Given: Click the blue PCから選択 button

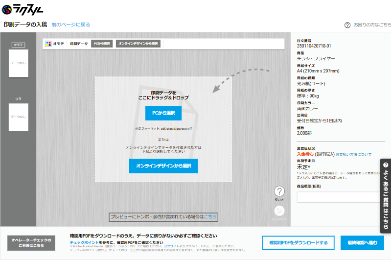Looking at the screenshot, I should pyautogui.click(x=163, y=113).
